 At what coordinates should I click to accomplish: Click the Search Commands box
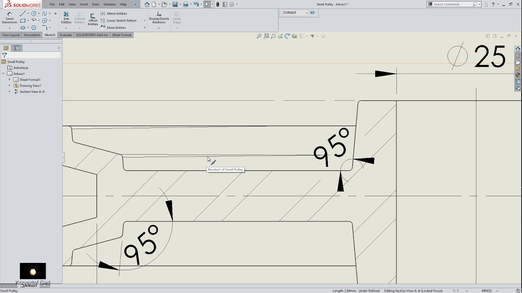point(455,4)
